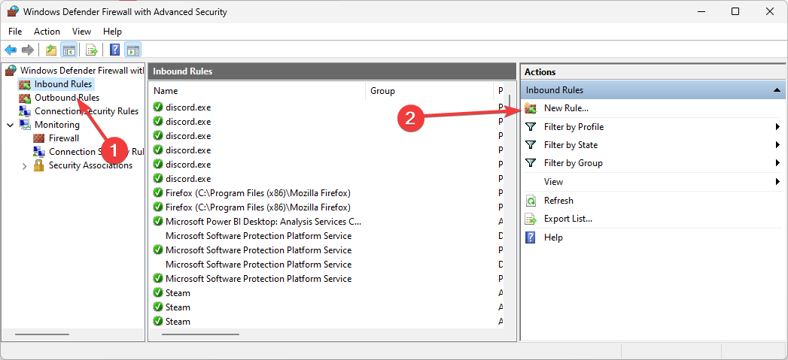Click the Up one level folder icon

pos(50,50)
